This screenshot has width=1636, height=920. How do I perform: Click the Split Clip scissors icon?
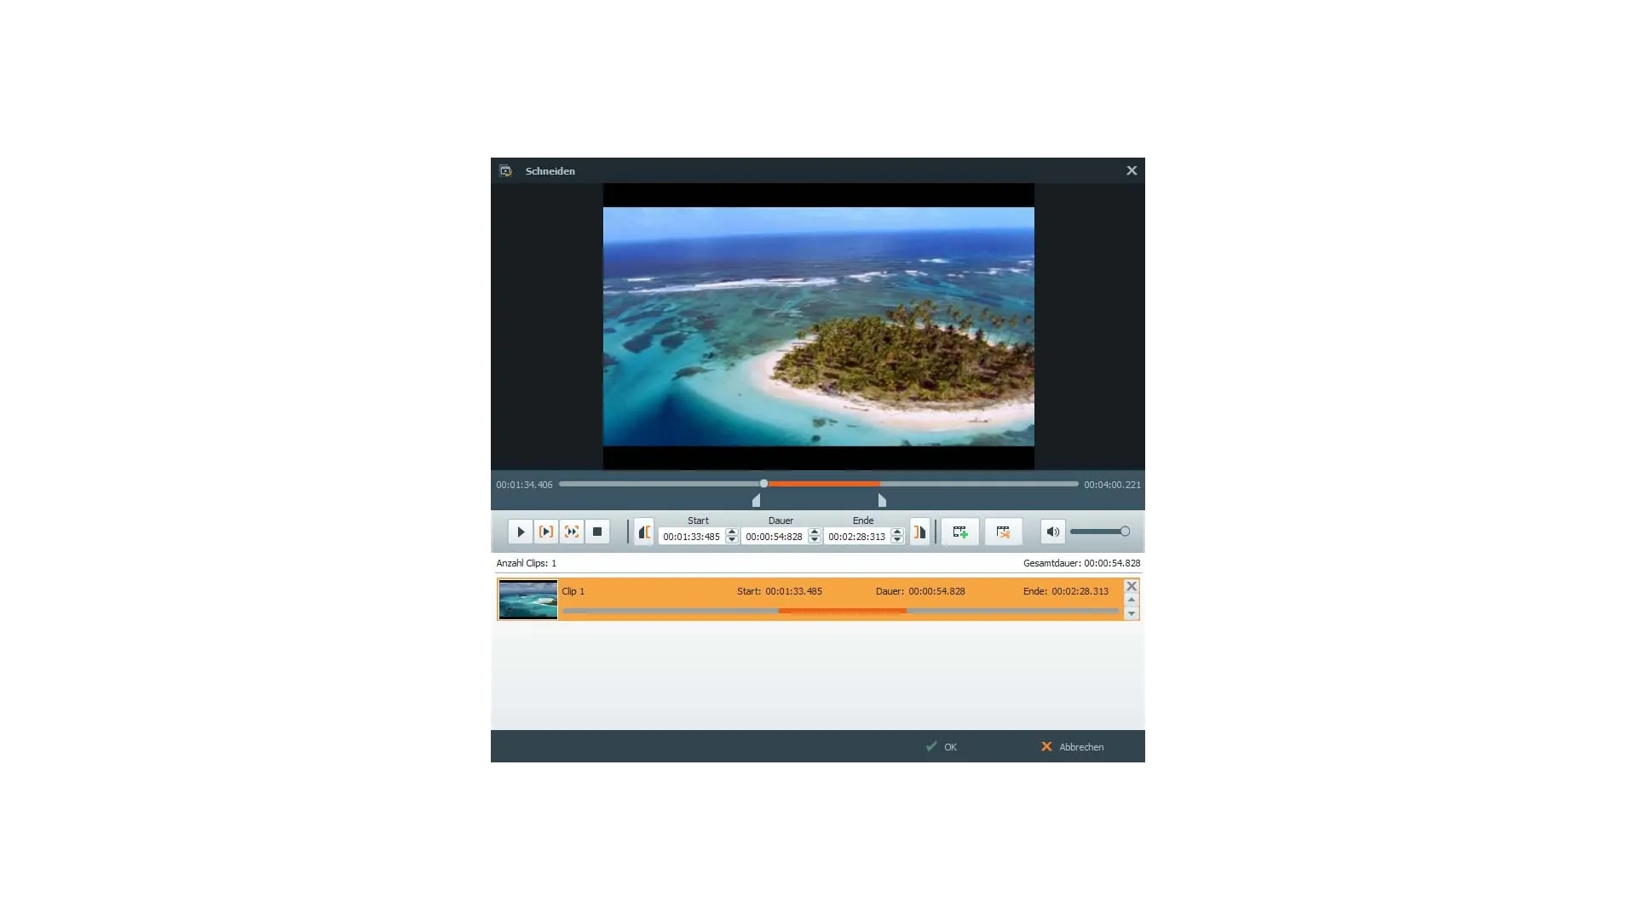coord(1003,532)
